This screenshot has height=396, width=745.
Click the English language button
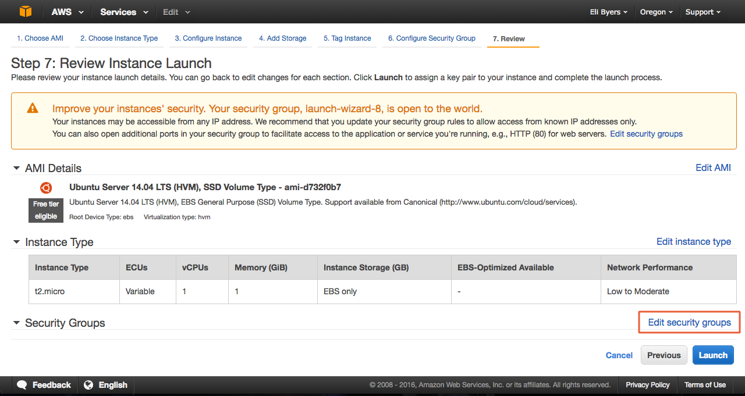106,385
